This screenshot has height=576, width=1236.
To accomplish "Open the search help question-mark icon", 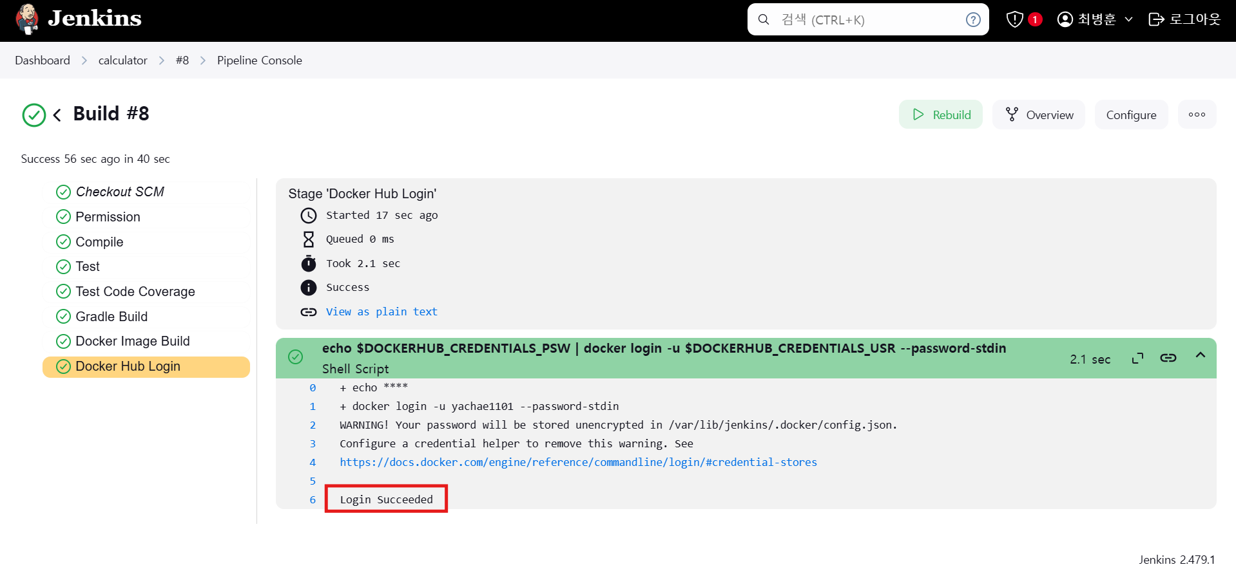I will pos(973,20).
